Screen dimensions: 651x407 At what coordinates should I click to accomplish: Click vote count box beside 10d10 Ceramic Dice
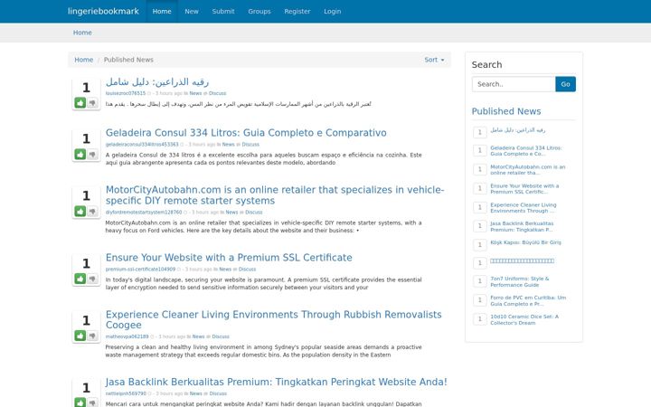(x=480, y=319)
